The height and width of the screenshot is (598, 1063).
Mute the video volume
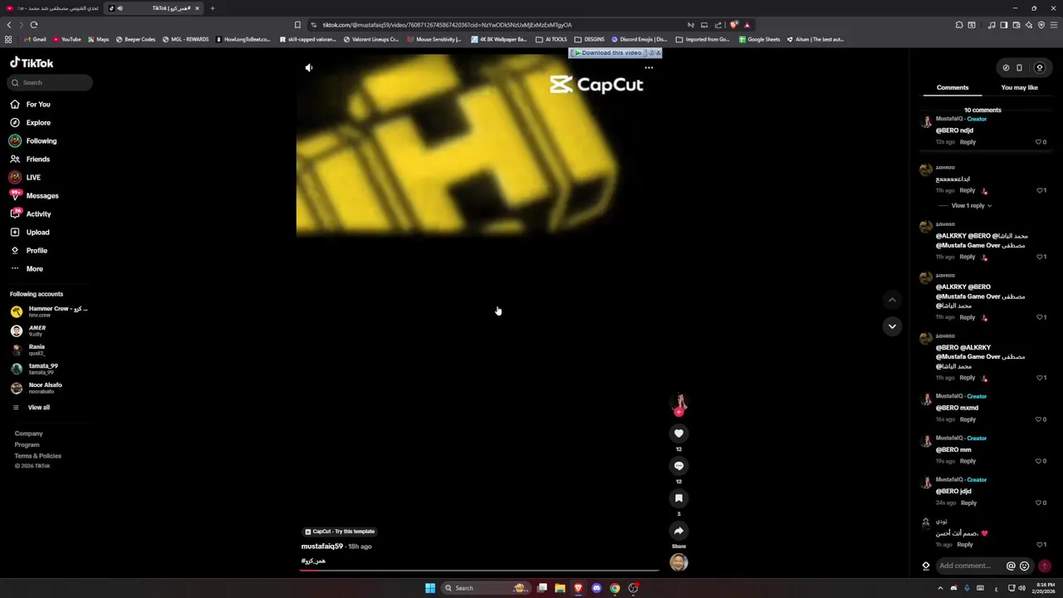coord(309,68)
